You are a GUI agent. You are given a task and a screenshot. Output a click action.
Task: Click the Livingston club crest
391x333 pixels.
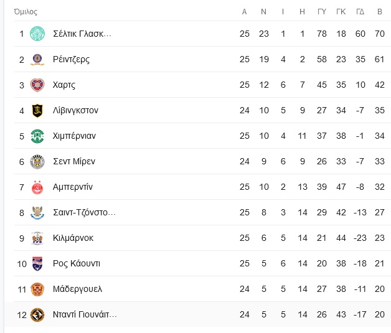(x=37, y=110)
